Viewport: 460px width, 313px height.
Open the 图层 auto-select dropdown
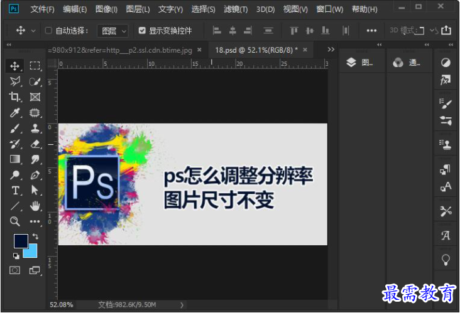pos(112,31)
